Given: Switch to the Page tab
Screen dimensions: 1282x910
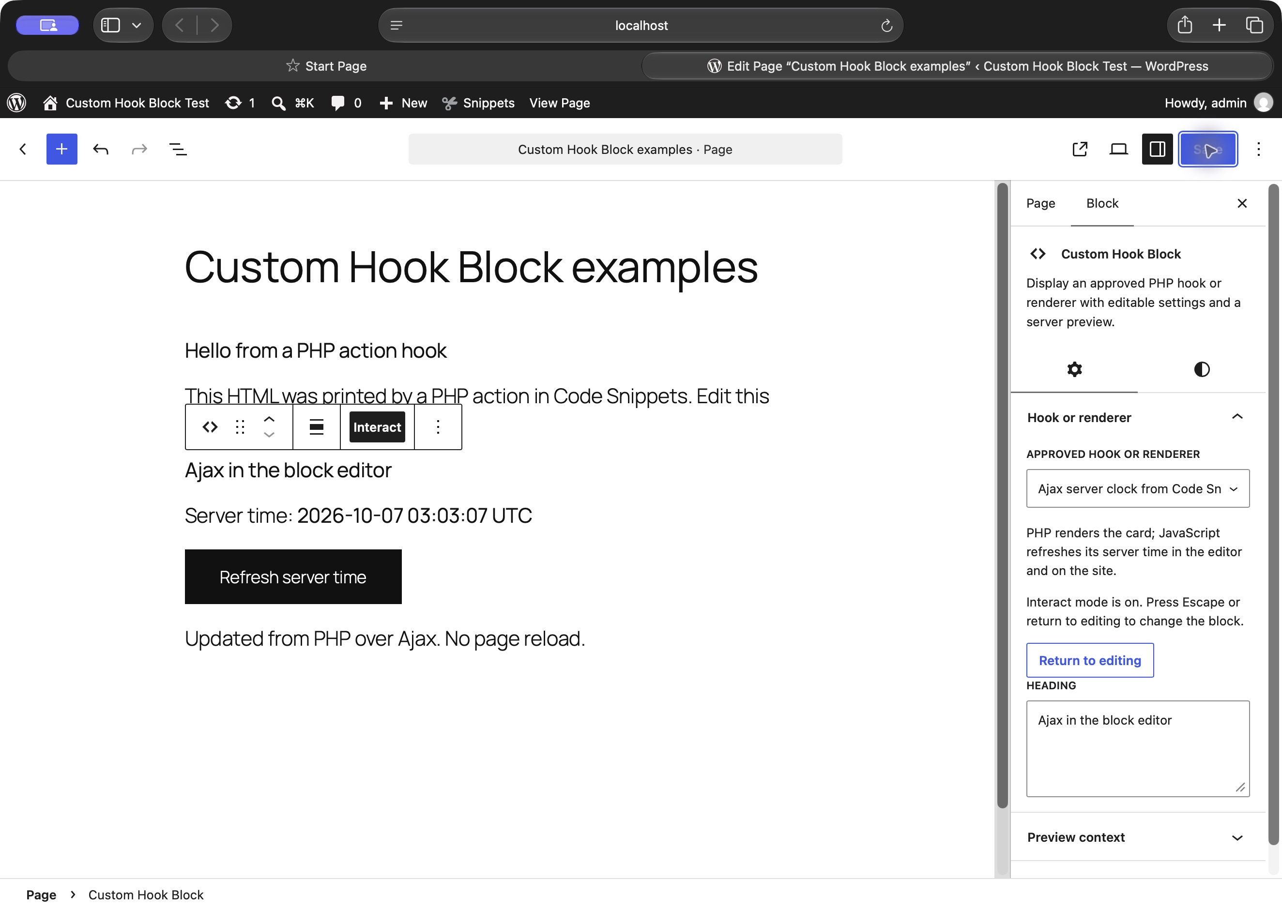Looking at the screenshot, I should [x=1040, y=203].
